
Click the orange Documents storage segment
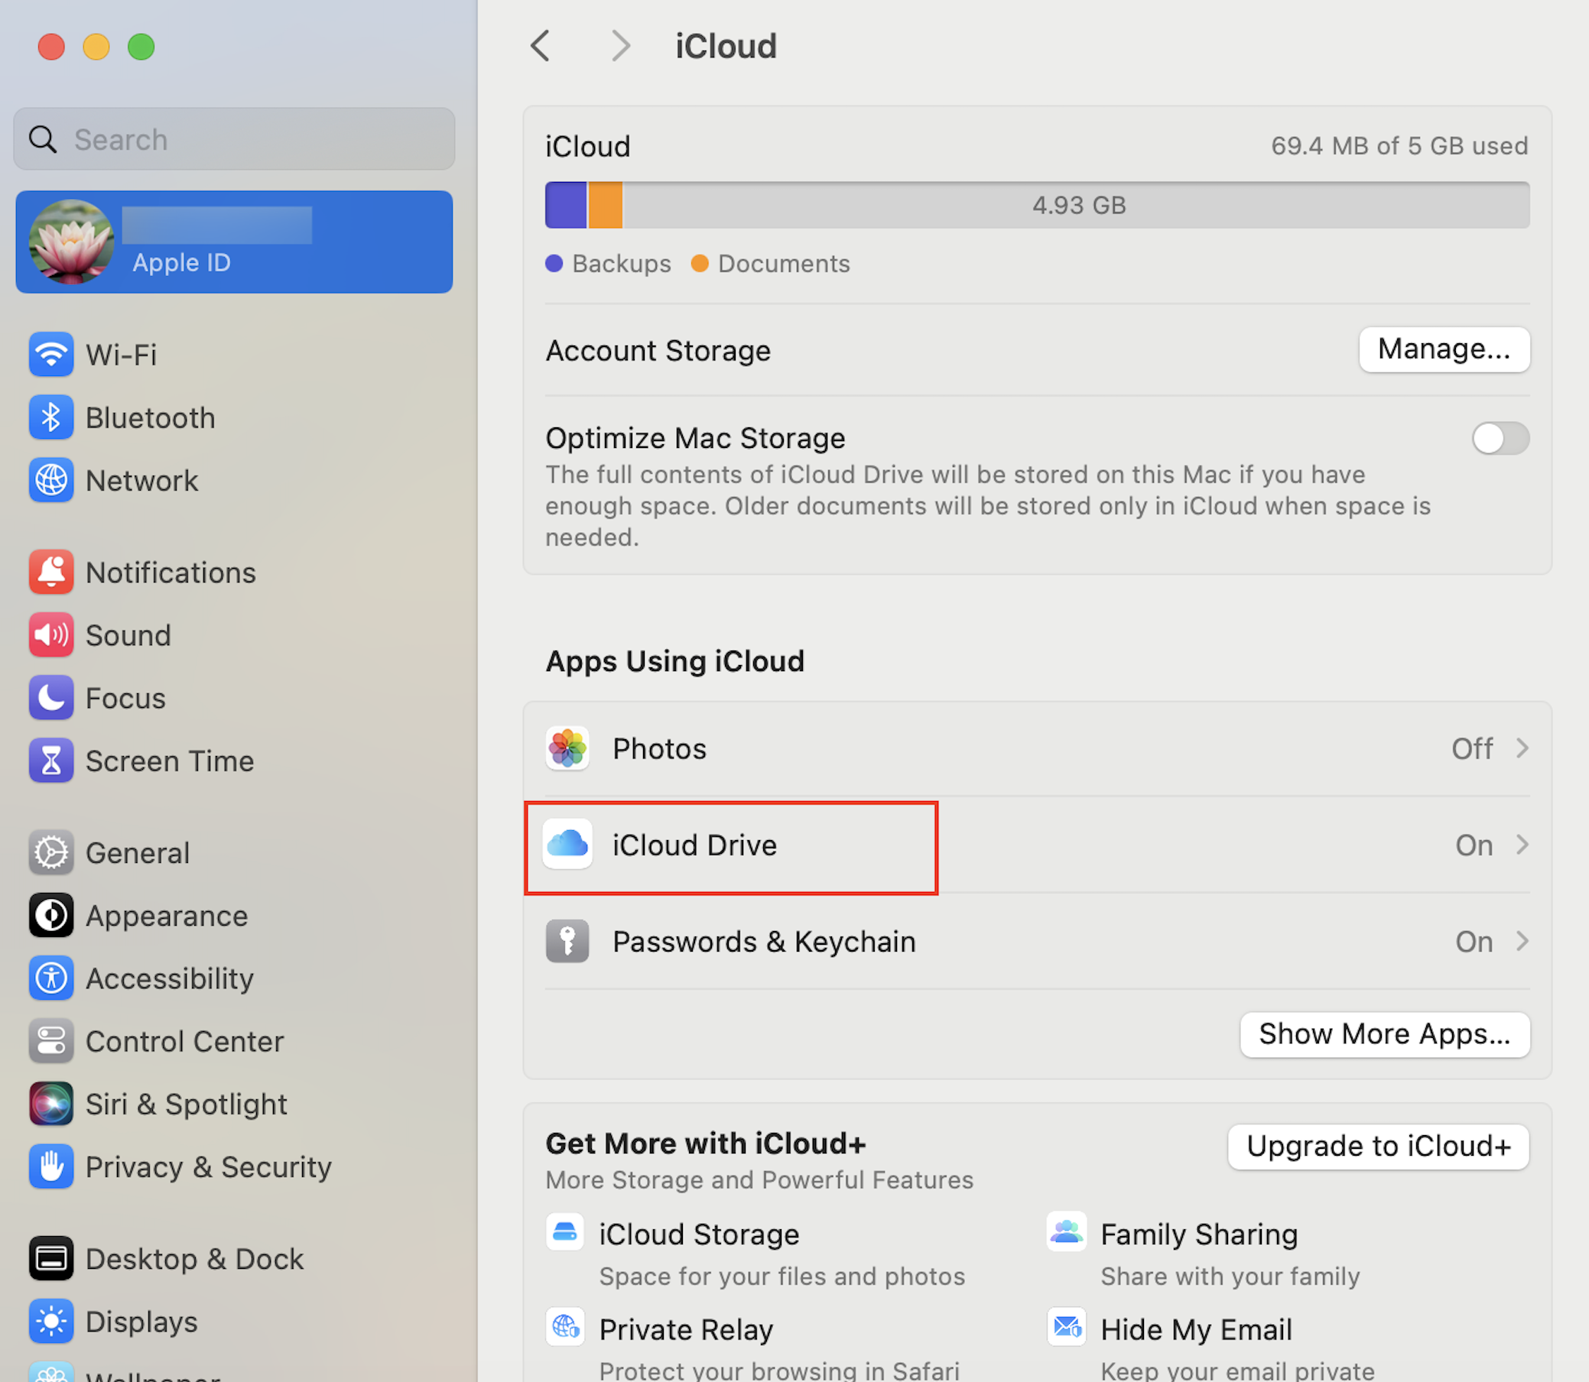pyautogui.click(x=605, y=204)
